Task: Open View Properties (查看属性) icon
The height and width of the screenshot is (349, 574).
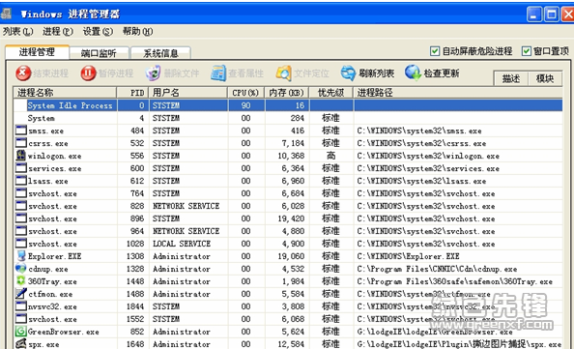Action: [218, 73]
